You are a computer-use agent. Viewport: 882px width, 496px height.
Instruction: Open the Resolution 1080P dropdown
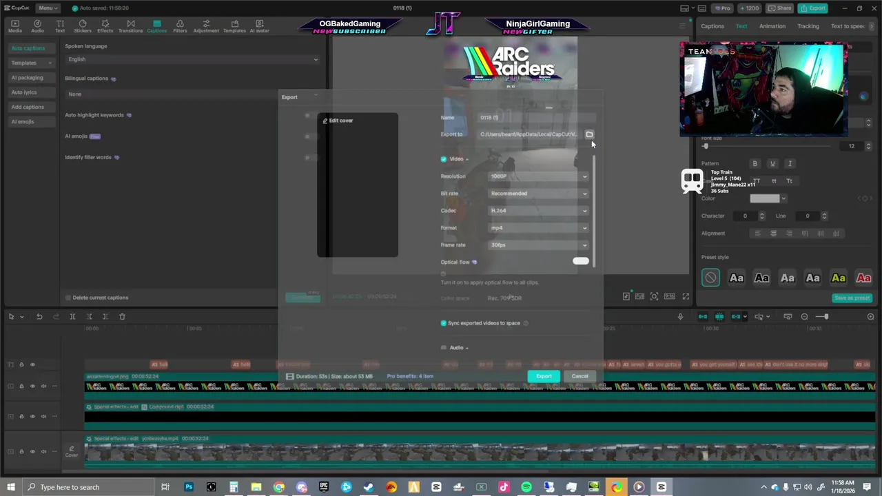539,176
